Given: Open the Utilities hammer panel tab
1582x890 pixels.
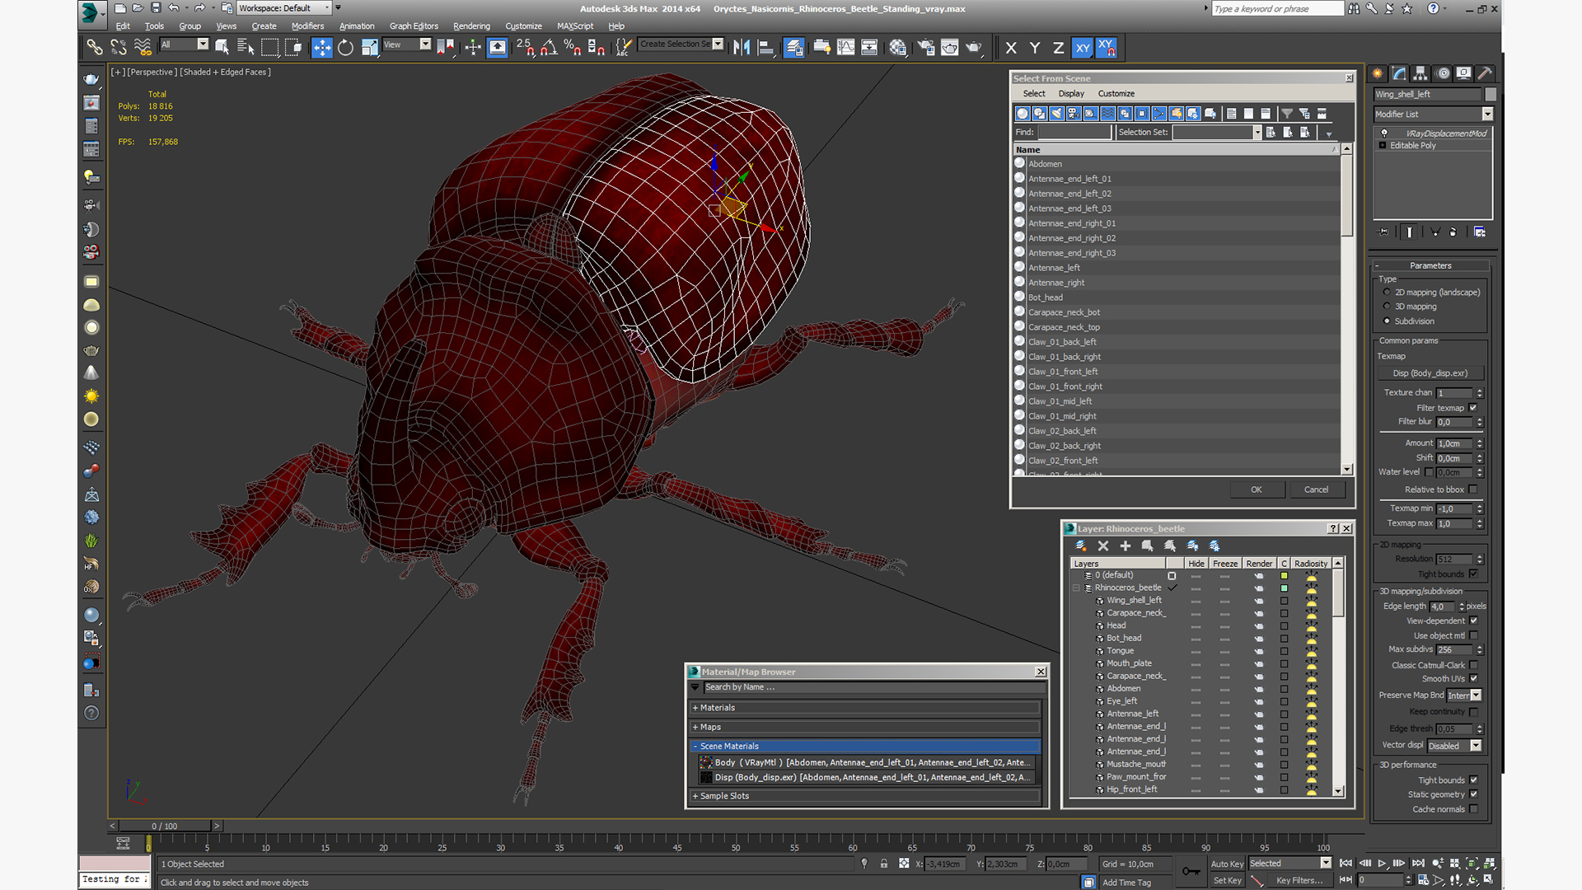Looking at the screenshot, I should 1485,73.
